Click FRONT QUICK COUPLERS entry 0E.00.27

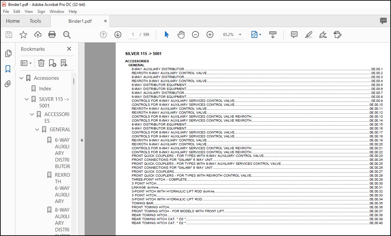[257, 172]
